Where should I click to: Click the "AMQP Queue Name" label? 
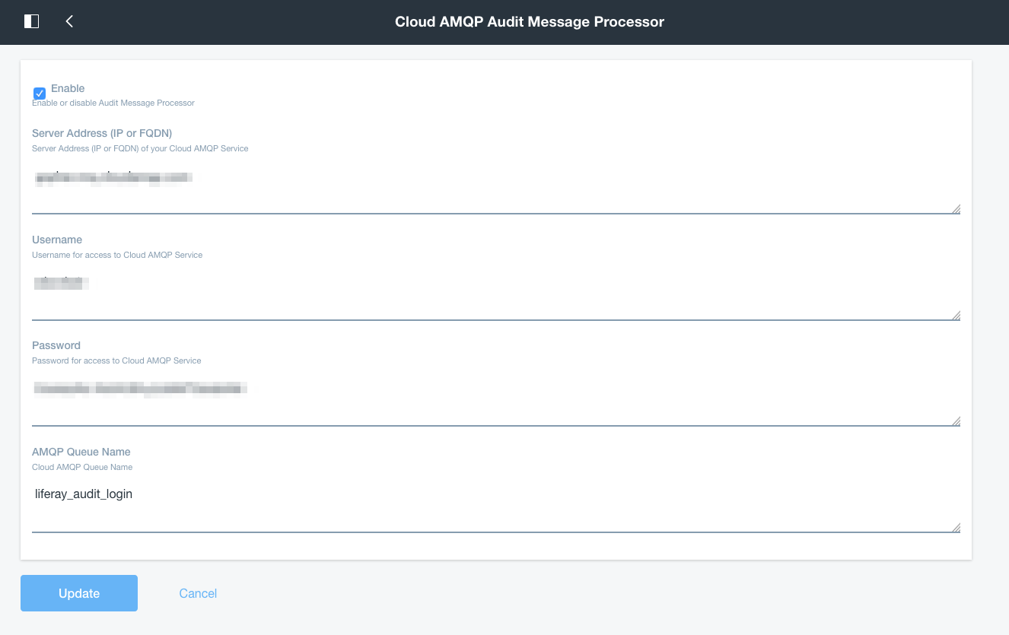point(81,452)
